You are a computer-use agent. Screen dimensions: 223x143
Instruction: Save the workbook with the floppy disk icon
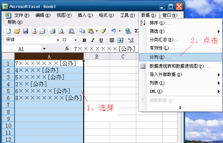[26, 31]
